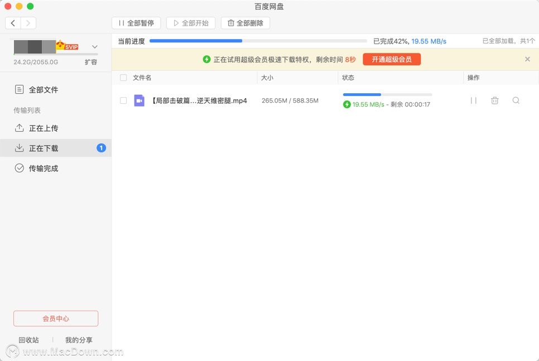Go back with the left arrow button
Screen dimensions: 539x361
[x=13, y=23]
